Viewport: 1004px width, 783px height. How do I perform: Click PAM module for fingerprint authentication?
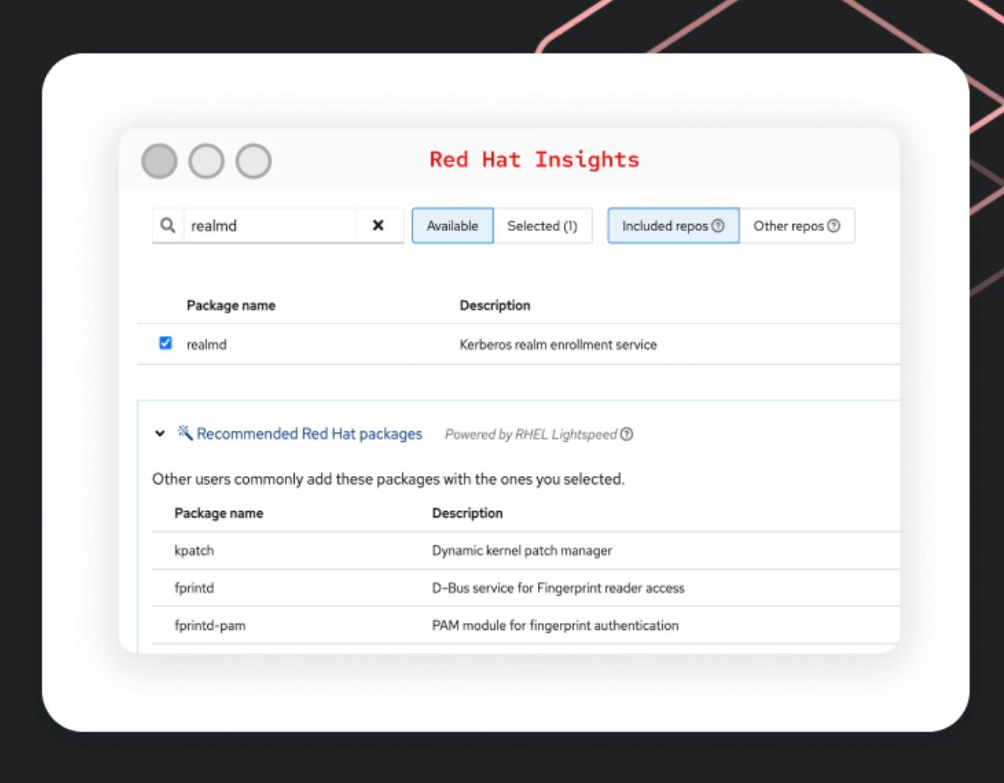click(555, 625)
